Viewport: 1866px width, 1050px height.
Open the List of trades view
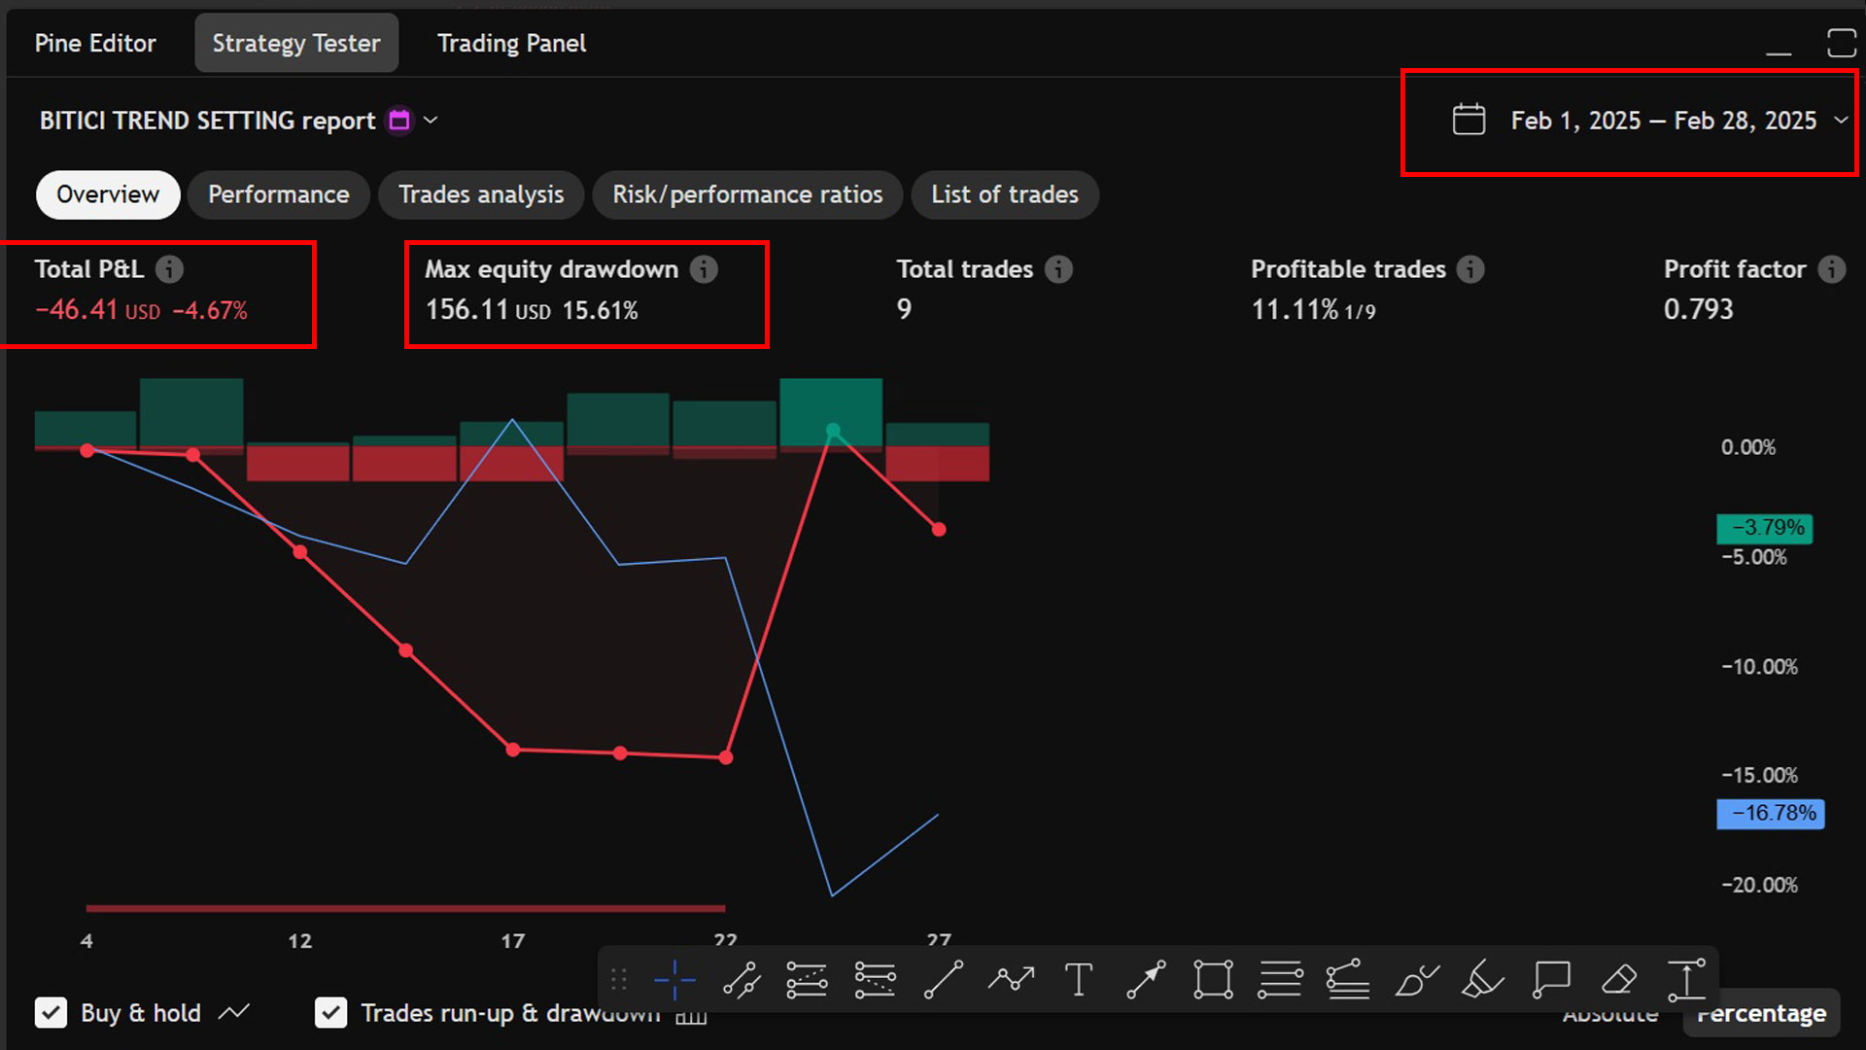click(1005, 194)
